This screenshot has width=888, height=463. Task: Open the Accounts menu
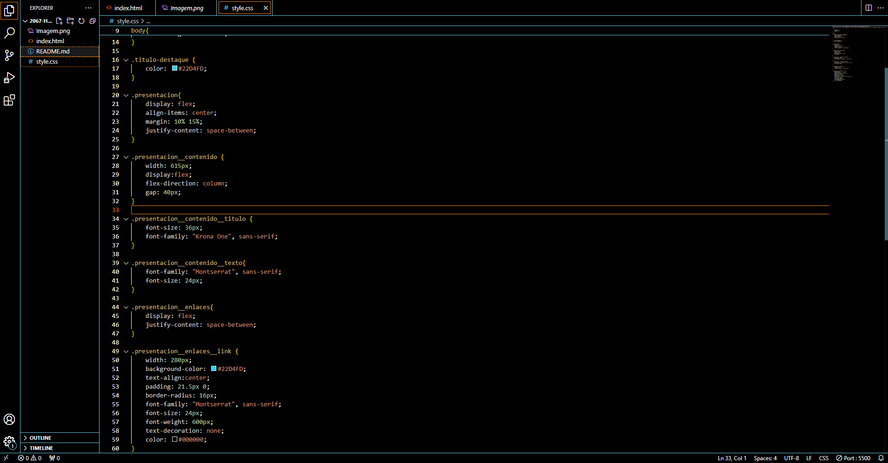9,419
